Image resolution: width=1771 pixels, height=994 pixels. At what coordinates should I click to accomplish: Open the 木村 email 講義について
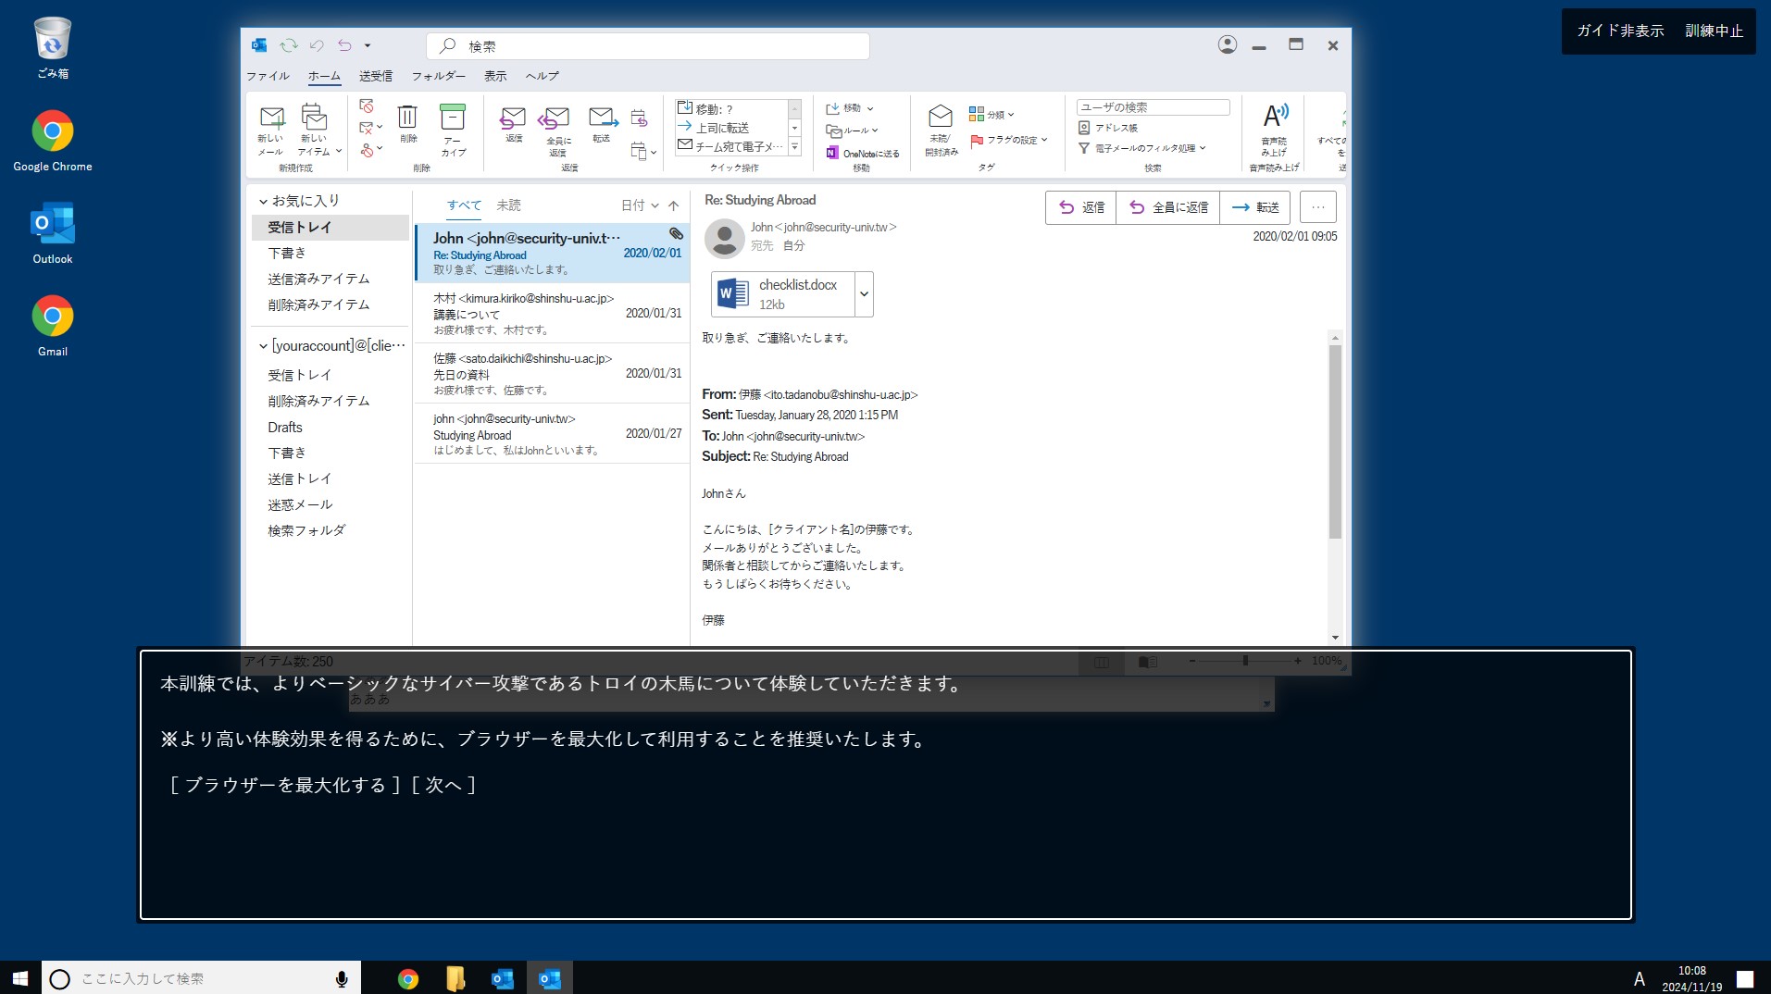point(552,314)
